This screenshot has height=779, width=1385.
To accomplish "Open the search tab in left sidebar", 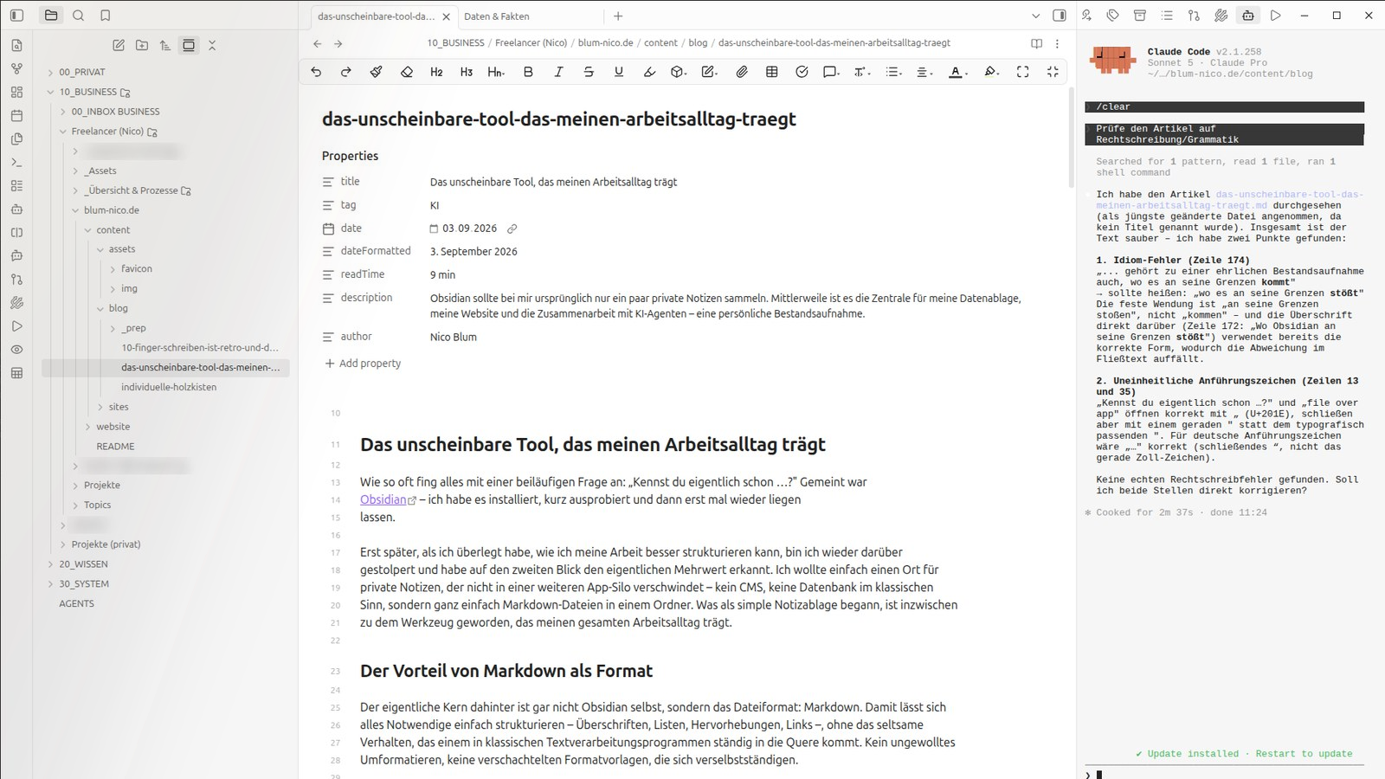I will (78, 16).
